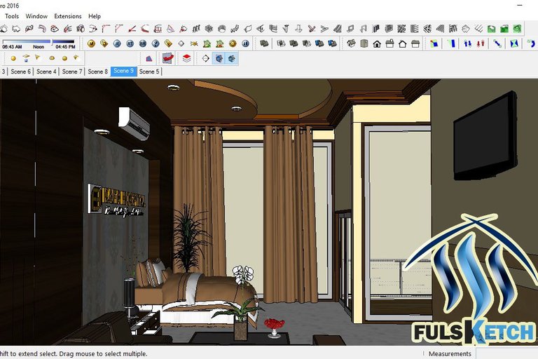Open the Extensions menu
The width and height of the screenshot is (538, 359).
67,16
